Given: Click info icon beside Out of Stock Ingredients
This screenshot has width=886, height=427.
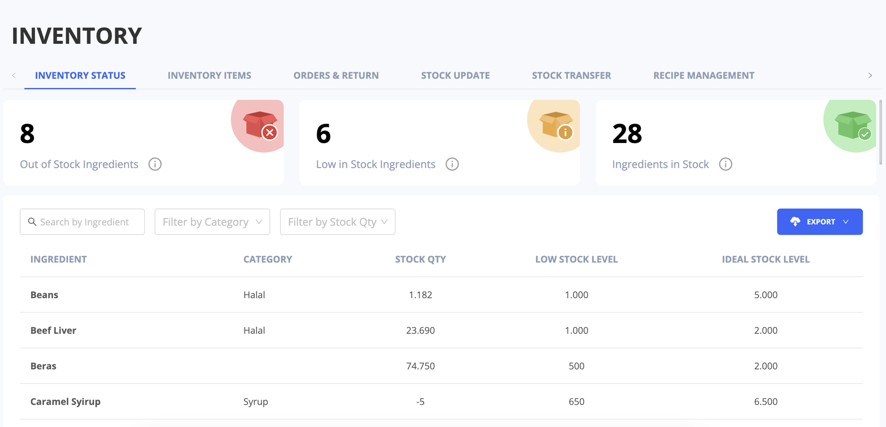Looking at the screenshot, I should pos(155,164).
